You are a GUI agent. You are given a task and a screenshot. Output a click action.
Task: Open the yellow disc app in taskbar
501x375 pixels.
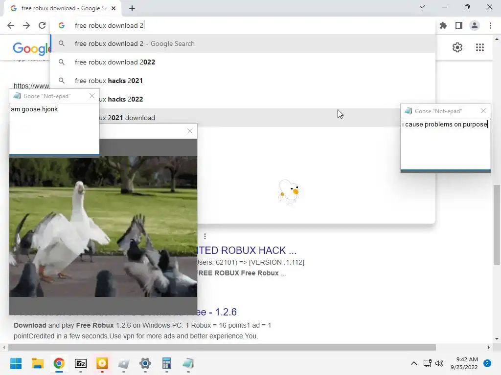(x=102, y=363)
